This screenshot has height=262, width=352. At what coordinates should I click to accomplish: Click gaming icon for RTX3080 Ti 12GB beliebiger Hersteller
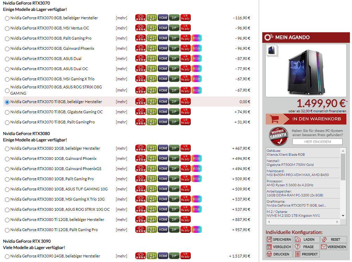click(x=141, y=219)
